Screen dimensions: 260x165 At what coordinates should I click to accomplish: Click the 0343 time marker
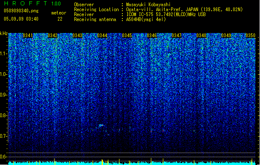coord(77,35)
